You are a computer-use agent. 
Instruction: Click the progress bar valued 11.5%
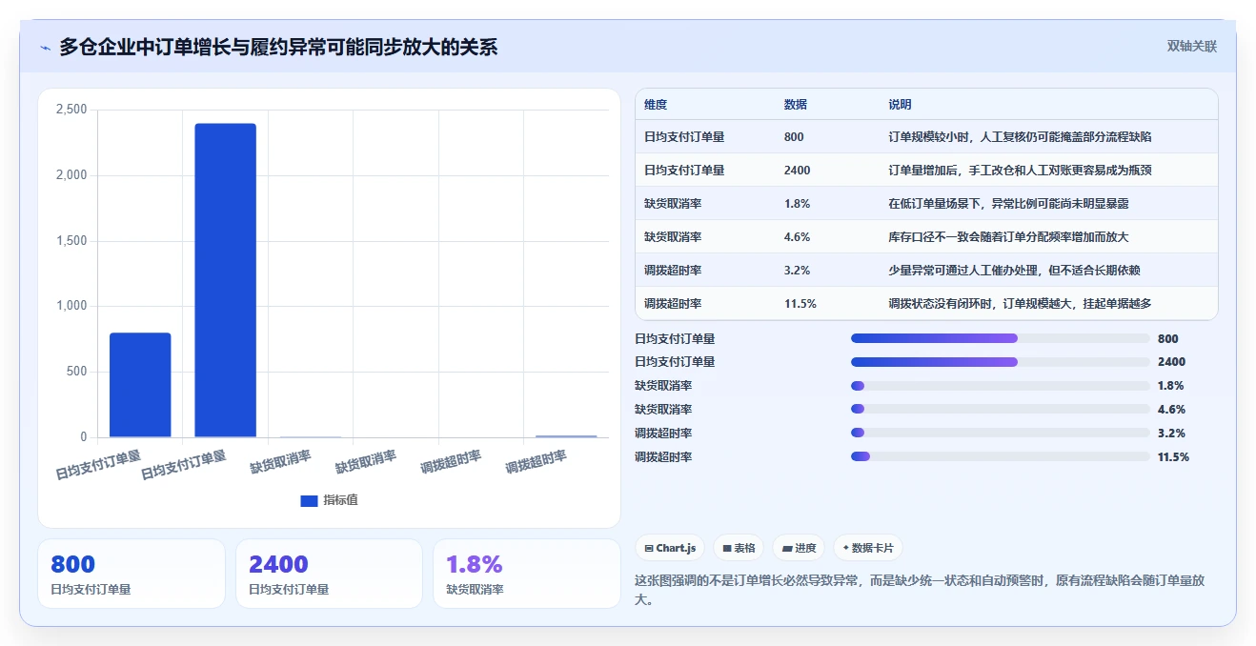(x=1000, y=456)
